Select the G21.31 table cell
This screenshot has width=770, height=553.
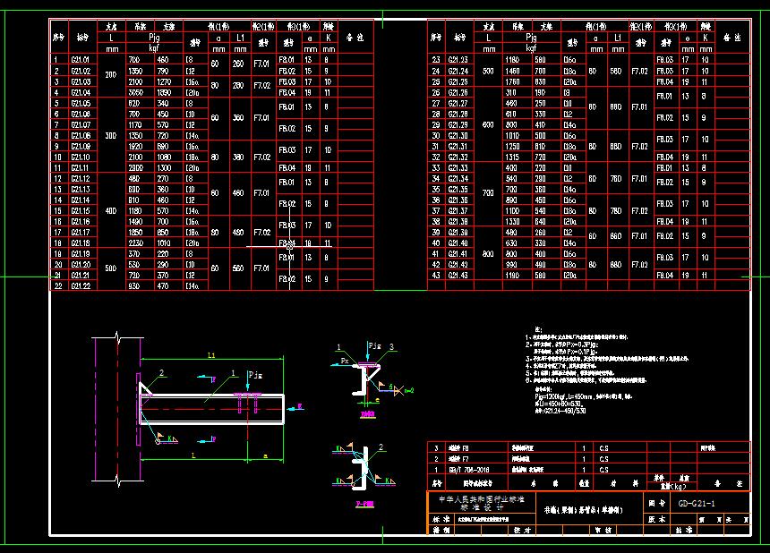click(458, 147)
